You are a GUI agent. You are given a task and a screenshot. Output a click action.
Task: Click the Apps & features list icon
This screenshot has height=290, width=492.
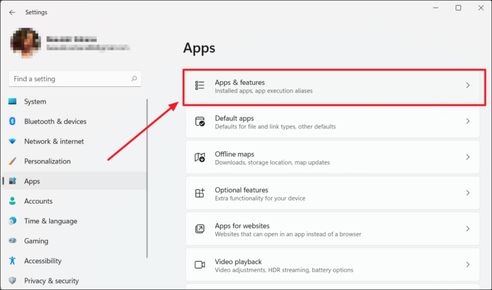(200, 86)
